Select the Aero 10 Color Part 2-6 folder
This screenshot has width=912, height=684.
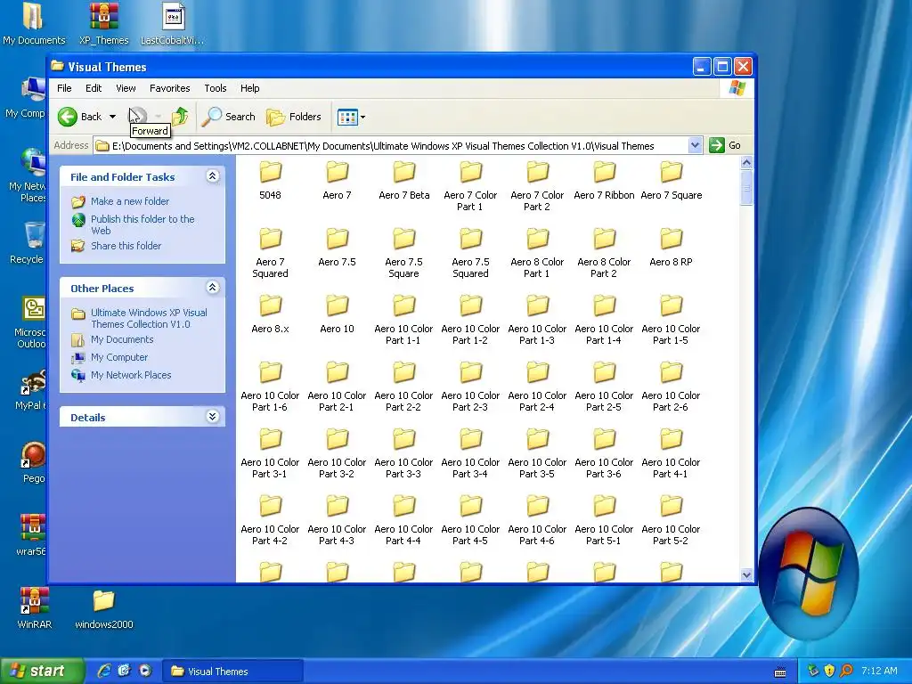pyautogui.click(x=672, y=387)
